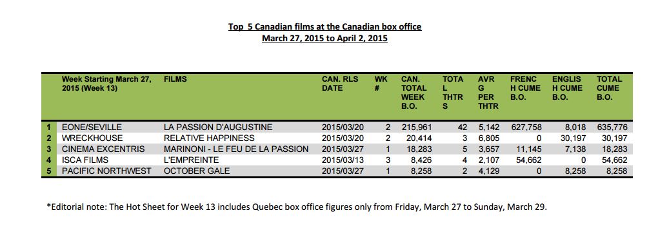
Task: Click the editorial note about Quebec figures
Action: (x=296, y=207)
